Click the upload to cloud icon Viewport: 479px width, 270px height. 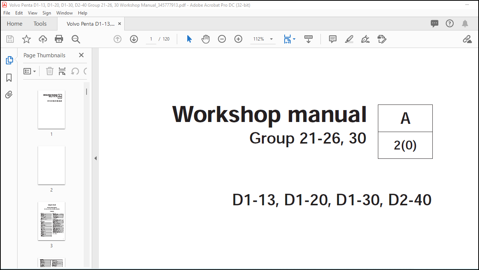(x=43, y=39)
